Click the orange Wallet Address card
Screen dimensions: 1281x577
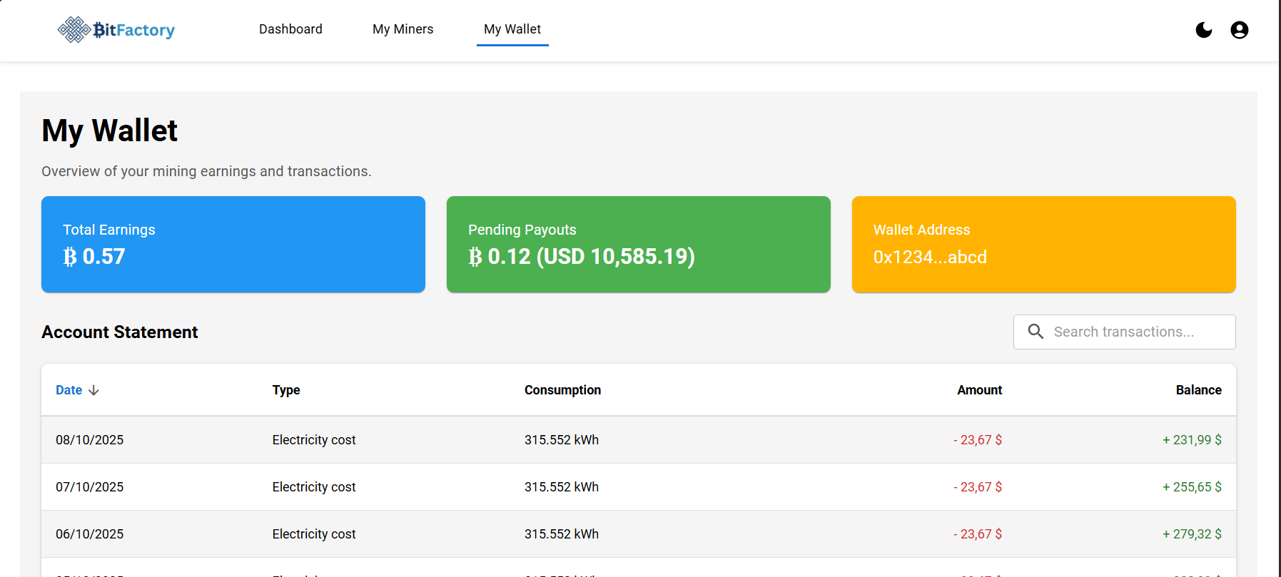(1043, 244)
